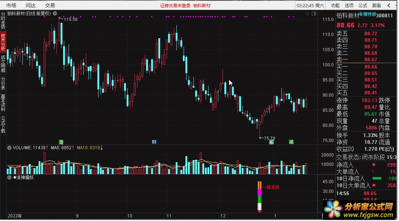Open the 选项 menu
Screen dimensions: 399x221
(349, 5)
